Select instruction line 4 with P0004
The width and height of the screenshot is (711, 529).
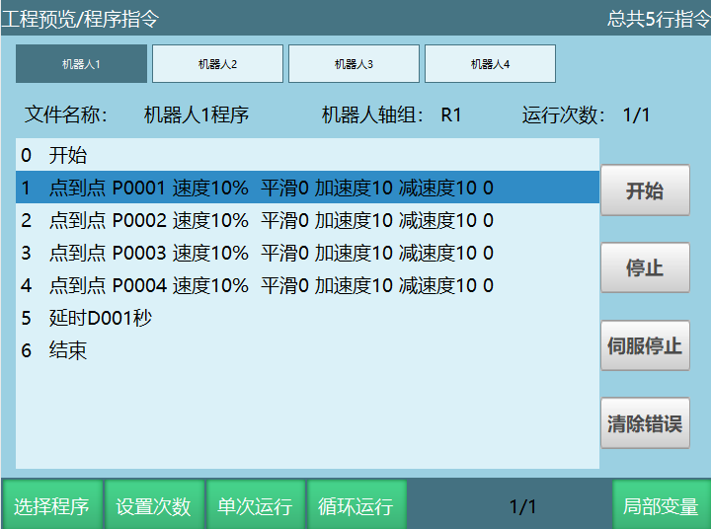click(307, 285)
